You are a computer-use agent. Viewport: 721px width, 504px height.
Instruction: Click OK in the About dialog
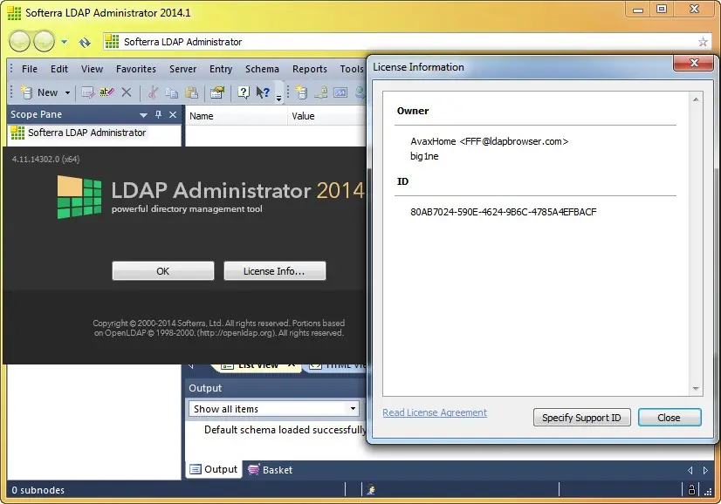coord(162,271)
